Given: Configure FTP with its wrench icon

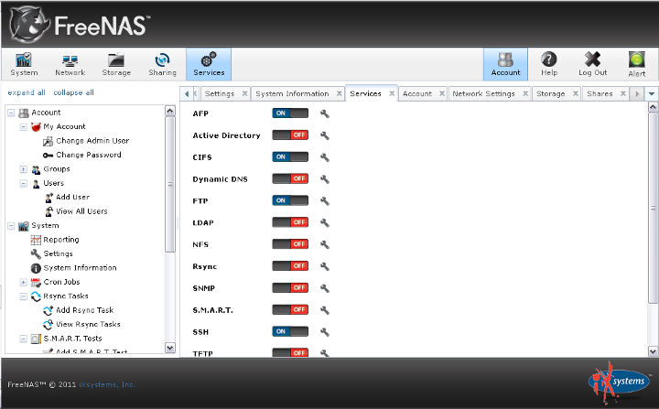Looking at the screenshot, I should click(x=324, y=201).
